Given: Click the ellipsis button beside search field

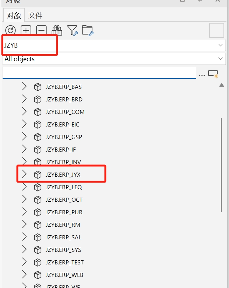Looking at the screenshot, I should (202, 74).
